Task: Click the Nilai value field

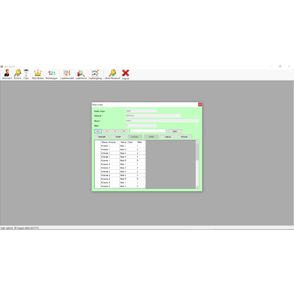Action: pos(141,126)
